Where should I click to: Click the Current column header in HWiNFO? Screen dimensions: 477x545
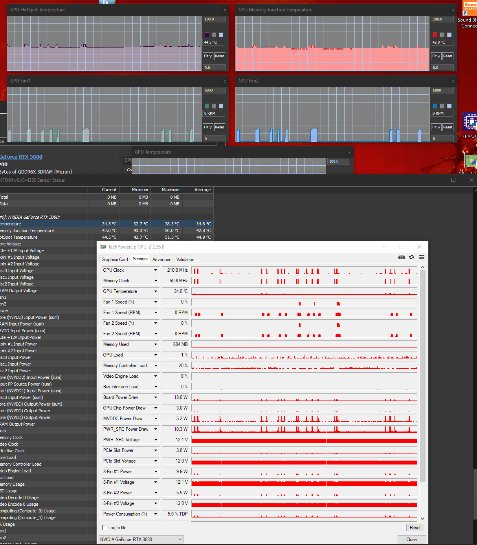[x=104, y=190]
